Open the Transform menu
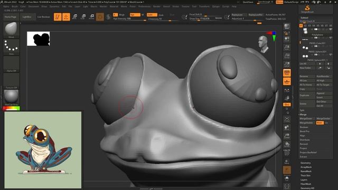 point(204,6)
